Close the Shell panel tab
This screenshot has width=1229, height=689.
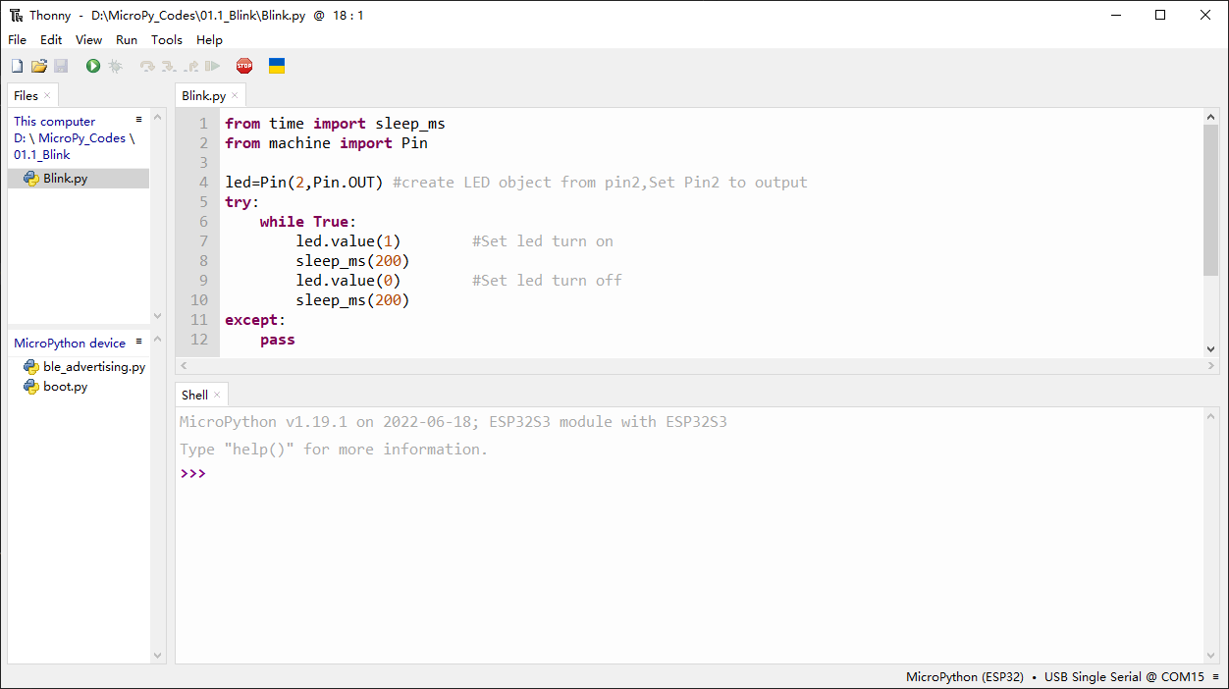tap(217, 396)
